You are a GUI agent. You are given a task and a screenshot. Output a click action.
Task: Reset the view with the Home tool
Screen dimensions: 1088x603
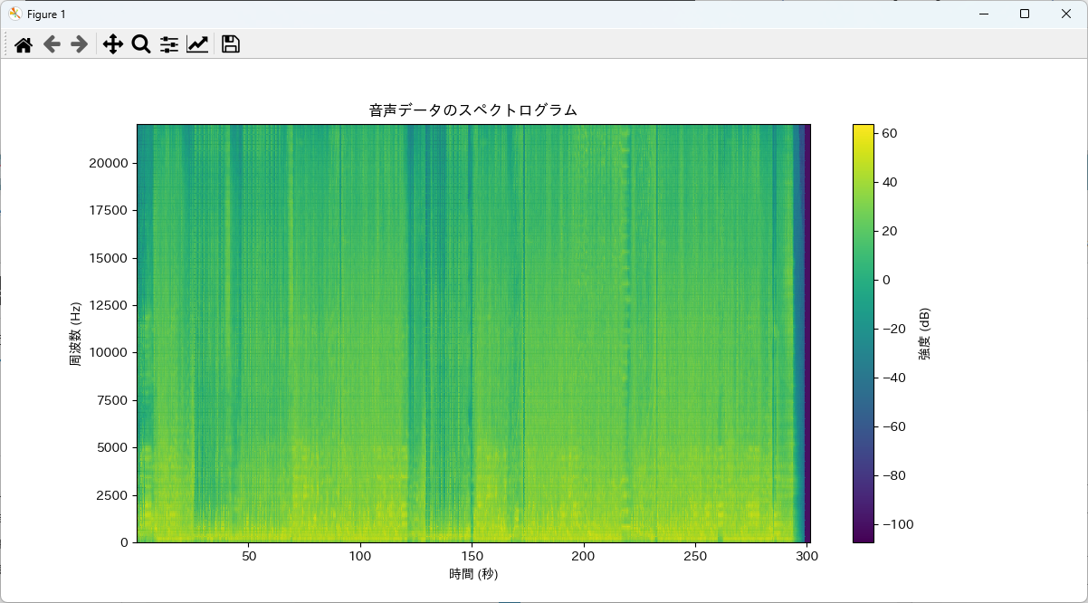click(23, 43)
